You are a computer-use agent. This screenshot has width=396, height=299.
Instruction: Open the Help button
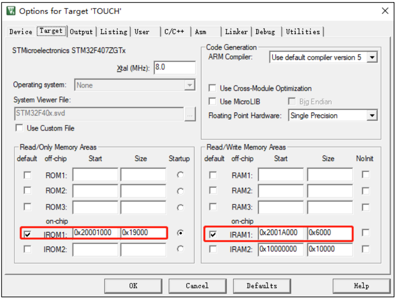(361, 286)
